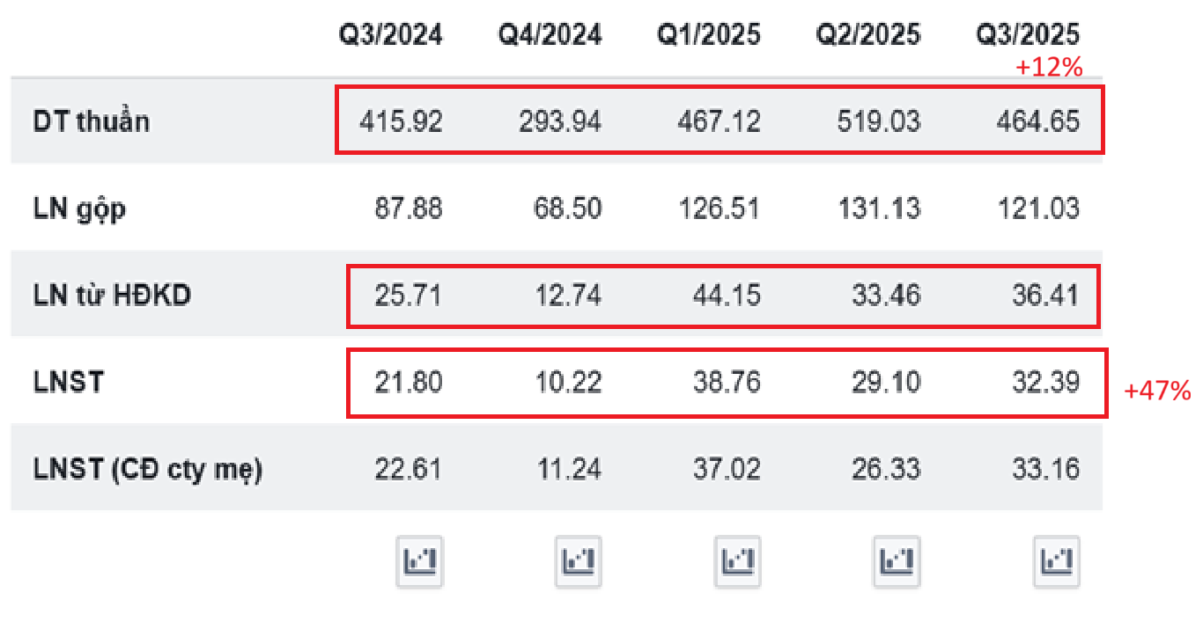This screenshot has width=1203, height=629.
Task: Click the DT thuần row label
Action: click(x=92, y=121)
